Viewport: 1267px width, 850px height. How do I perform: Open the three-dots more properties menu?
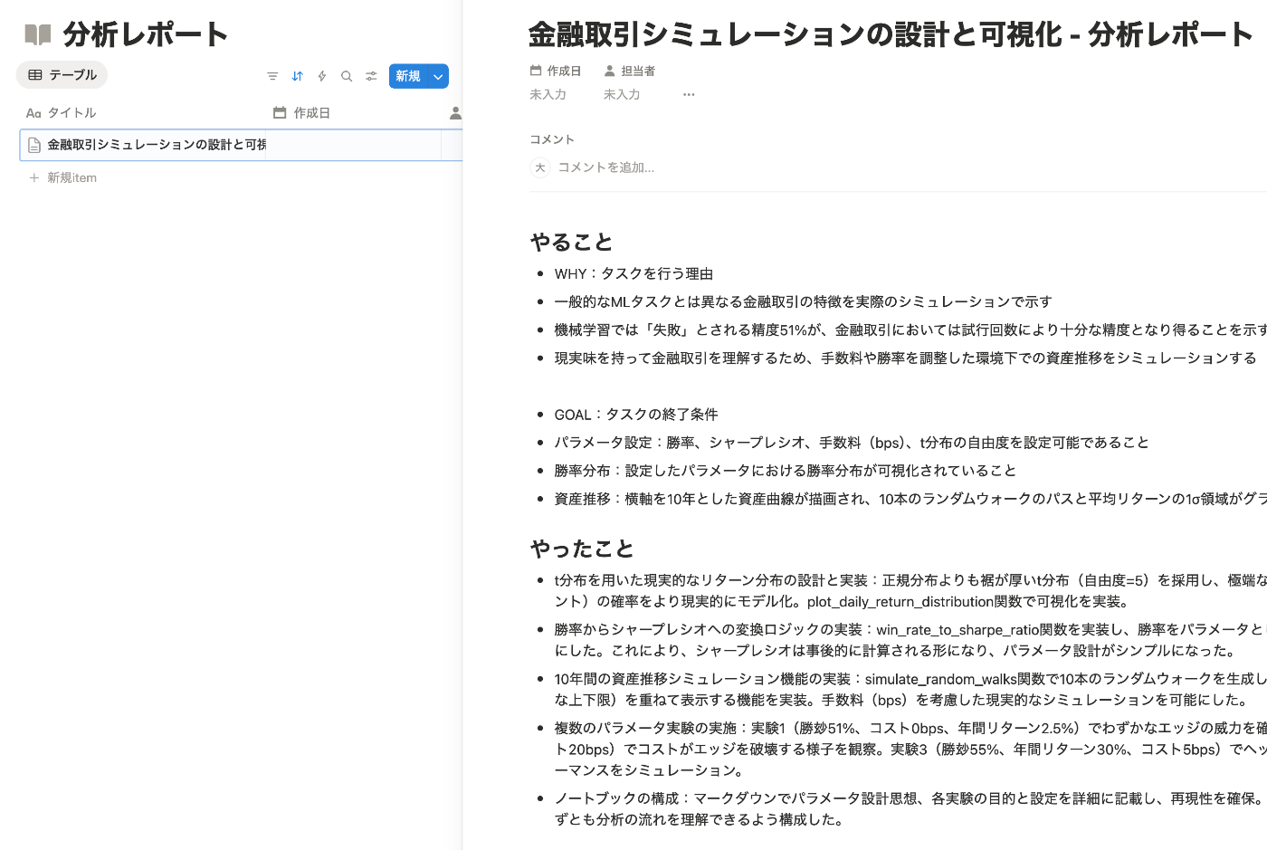click(x=689, y=94)
